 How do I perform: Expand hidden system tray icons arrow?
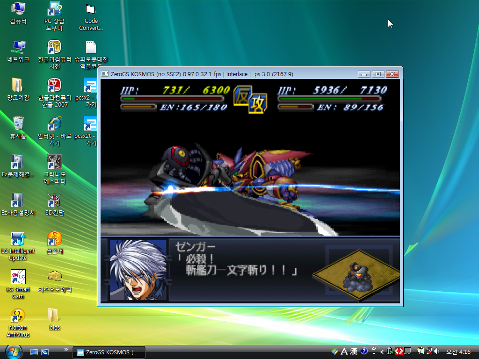382,352
